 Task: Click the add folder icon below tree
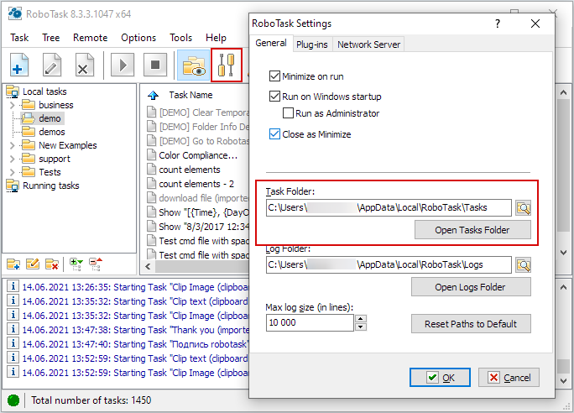(x=13, y=264)
